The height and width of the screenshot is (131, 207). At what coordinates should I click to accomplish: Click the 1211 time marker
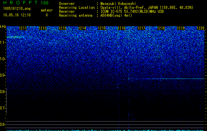(x=23, y=28)
